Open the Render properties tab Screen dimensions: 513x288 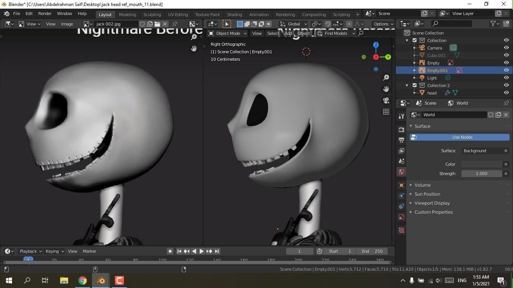[401, 129]
